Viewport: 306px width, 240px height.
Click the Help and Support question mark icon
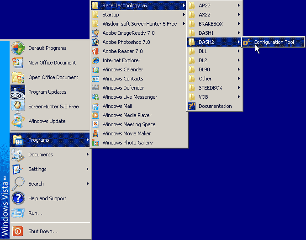[x=18, y=198]
